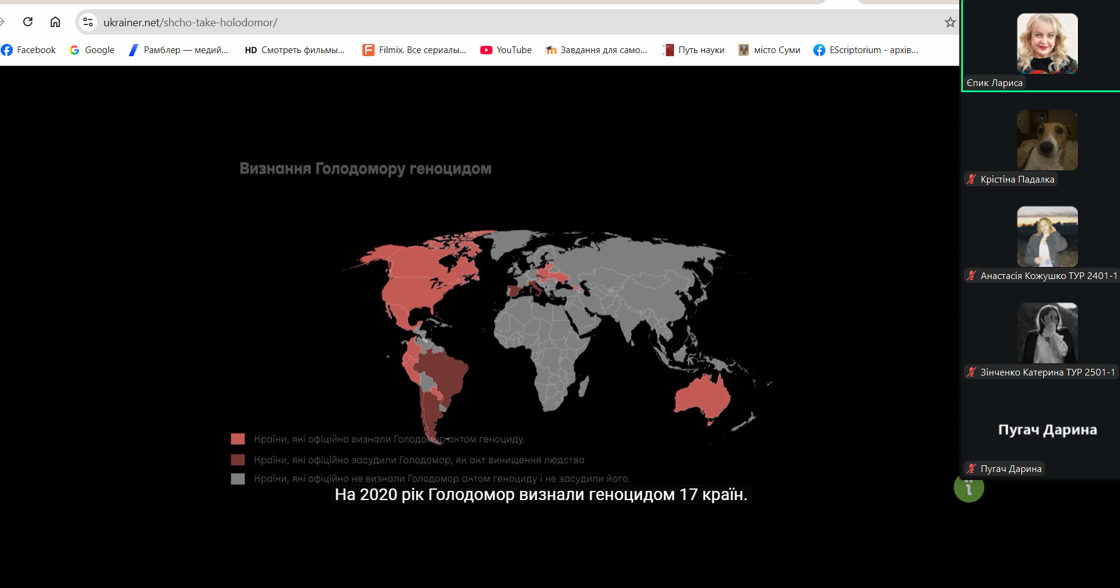Select Єпик Лариса's video thumbnail
The image size is (1120, 588).
1047,44
